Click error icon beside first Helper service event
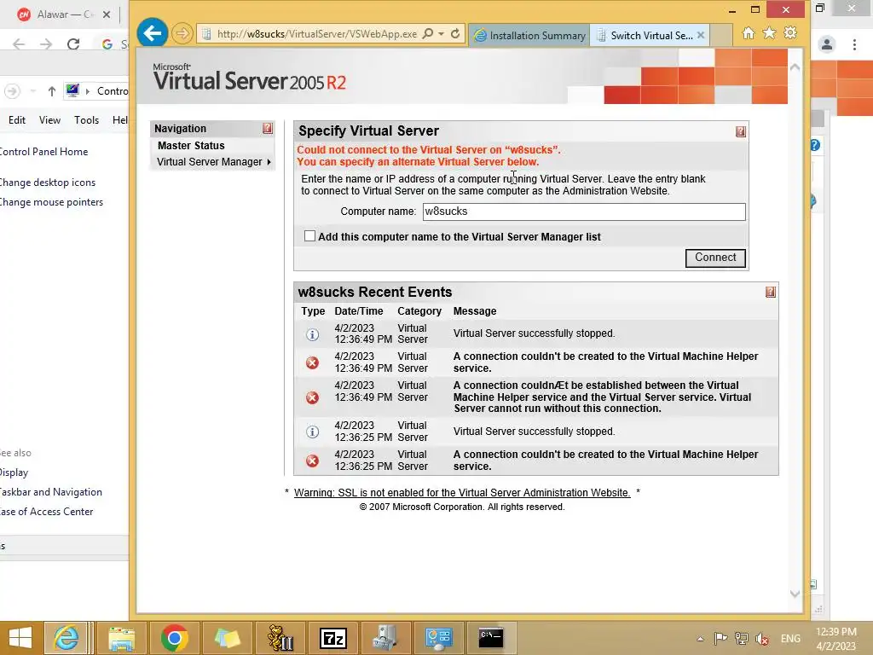This screenshot has height=655, width=873. [312, 362]
